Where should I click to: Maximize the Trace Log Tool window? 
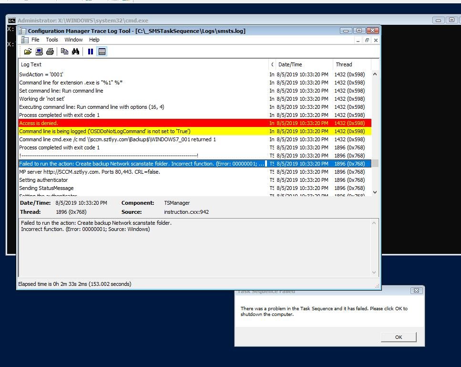point(359,31)
